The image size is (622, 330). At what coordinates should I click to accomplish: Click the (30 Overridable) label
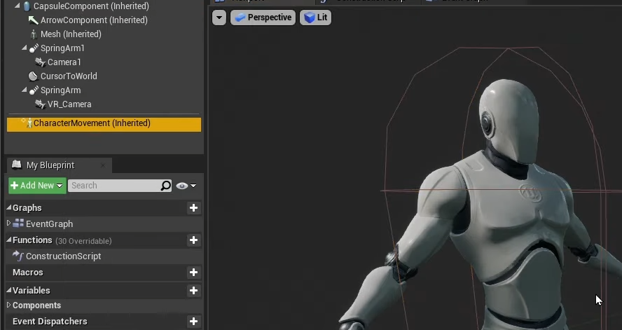83,241
